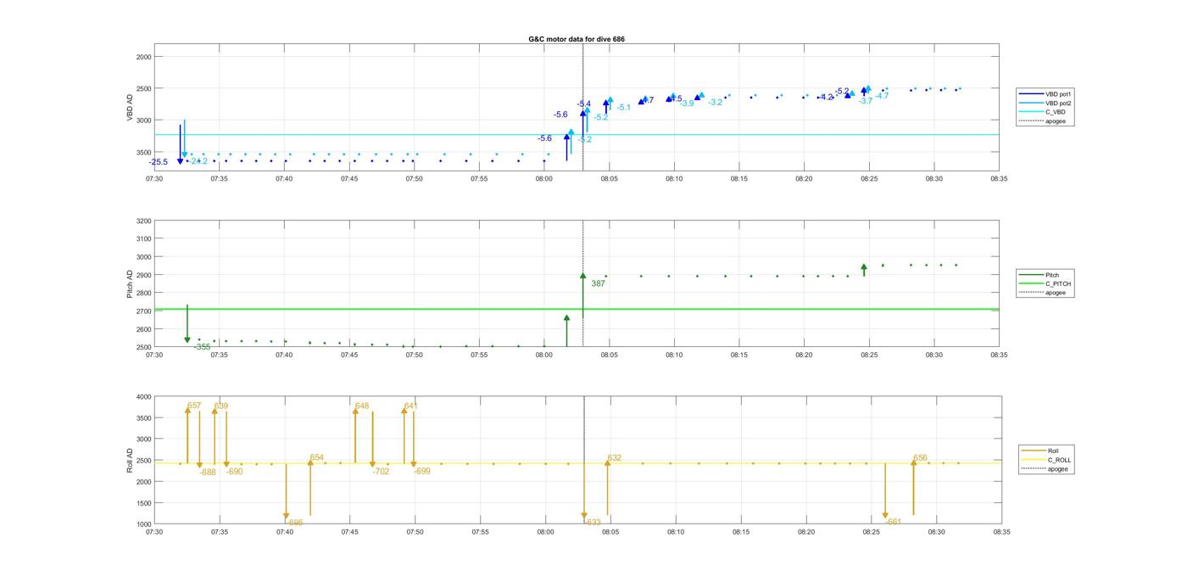Click the '-5.4' data label near apogee
The width and height of the screenshot is (1187, 588).
pyautogui.click(x=583, y=104)
